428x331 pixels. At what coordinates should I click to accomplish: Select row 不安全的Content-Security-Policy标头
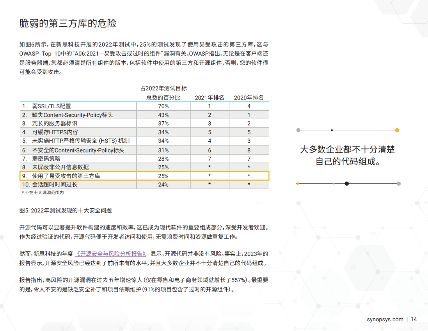pyautogui.click(x=144, y=150)
